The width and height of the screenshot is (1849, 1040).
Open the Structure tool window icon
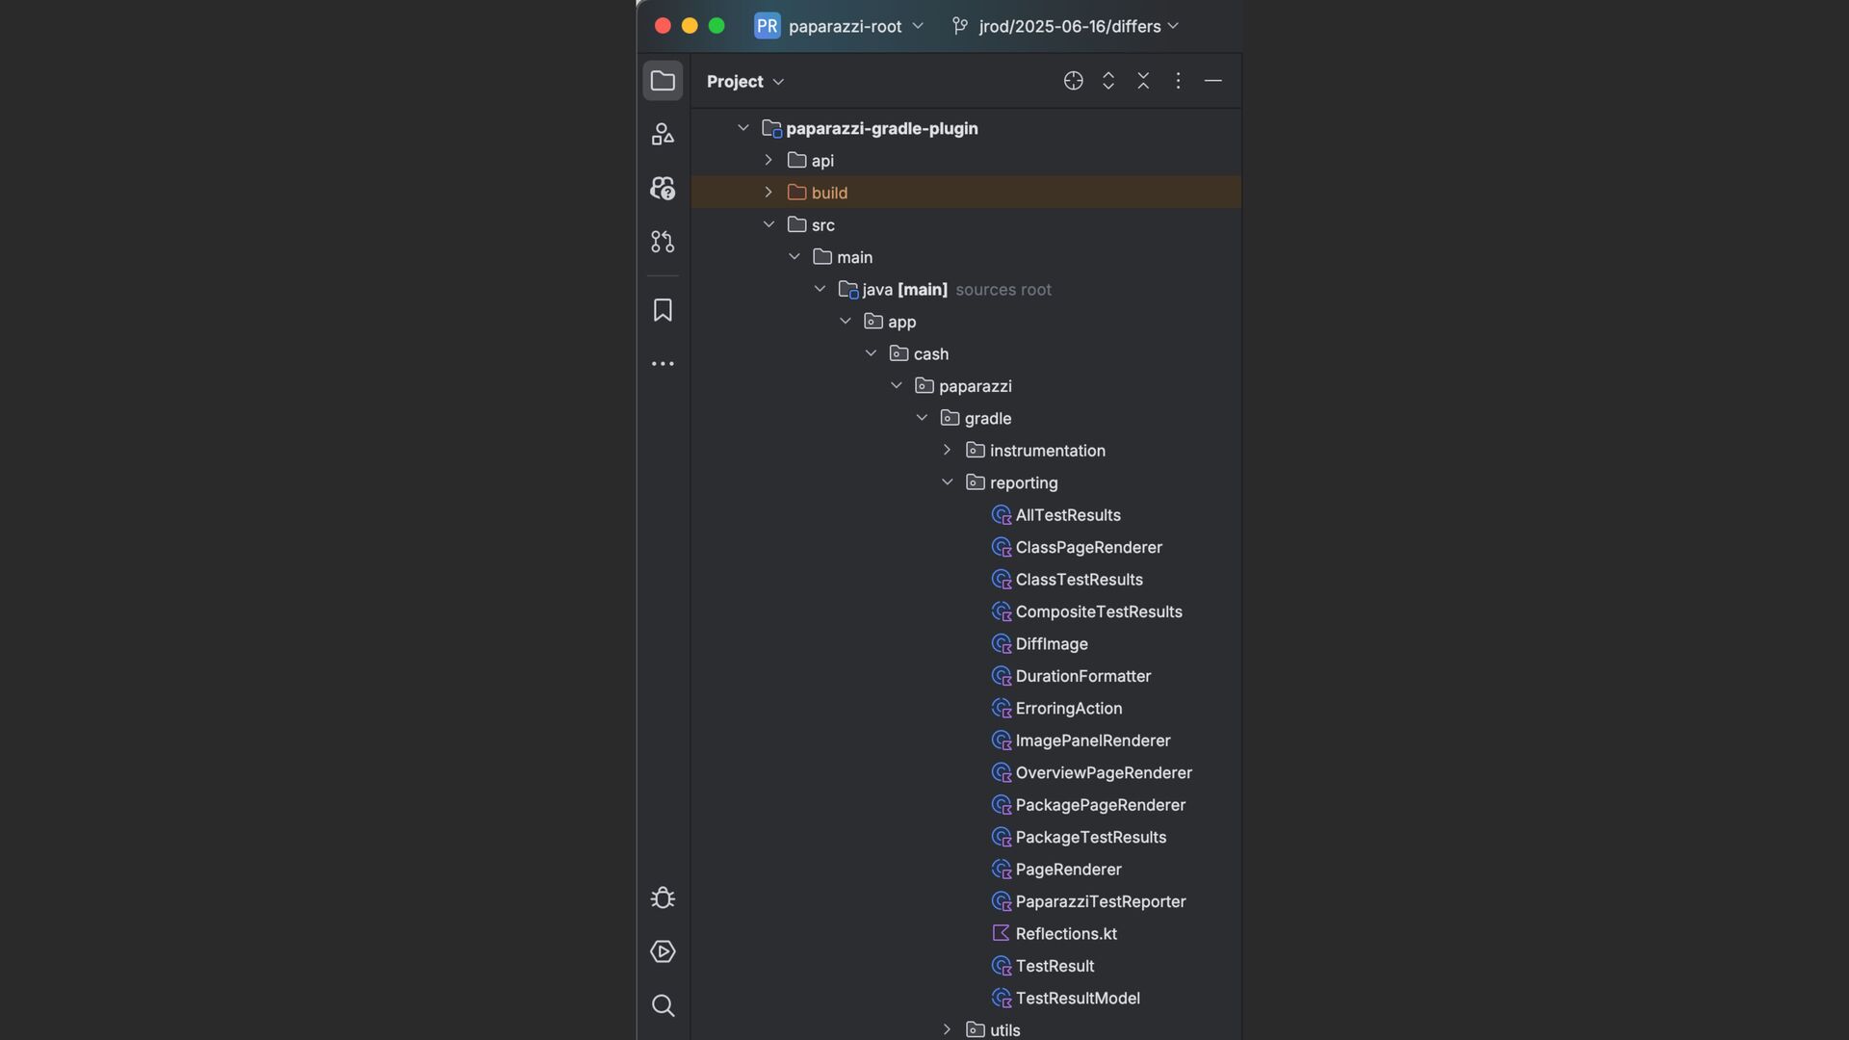click(x=663, y=135)
